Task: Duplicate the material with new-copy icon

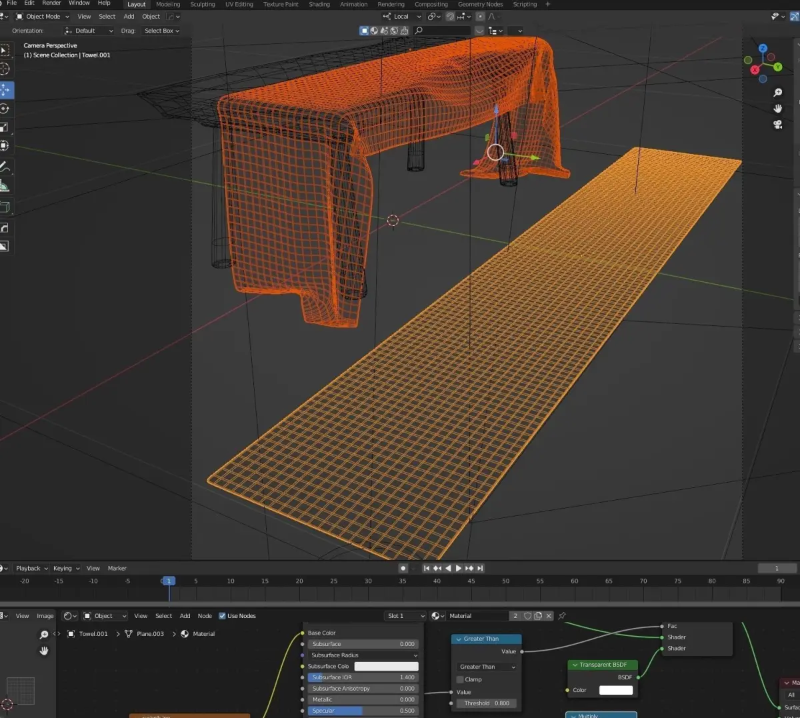Action: coord(539,615)
